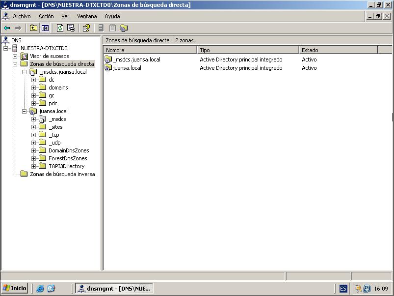Image resolution: width=394 pixels, height=296 pixels.
Task: Click the NUESTRA-DTXCTD0 server icon
Action: point(15,48)
